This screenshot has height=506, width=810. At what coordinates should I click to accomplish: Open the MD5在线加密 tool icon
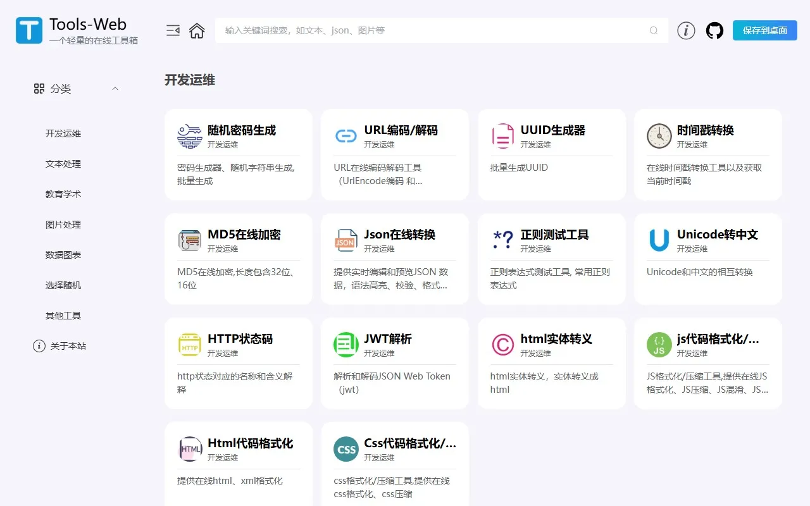click(189, 240)
